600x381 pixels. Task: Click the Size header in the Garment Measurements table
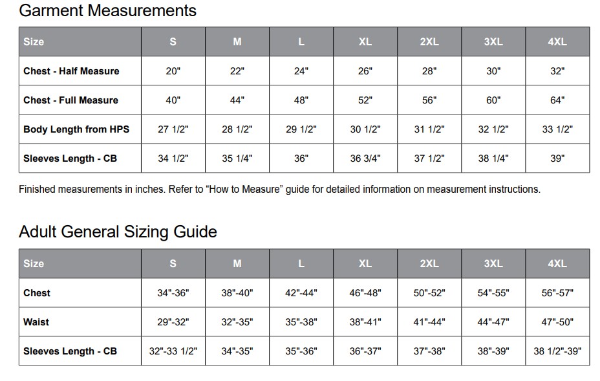click(34, 42)
